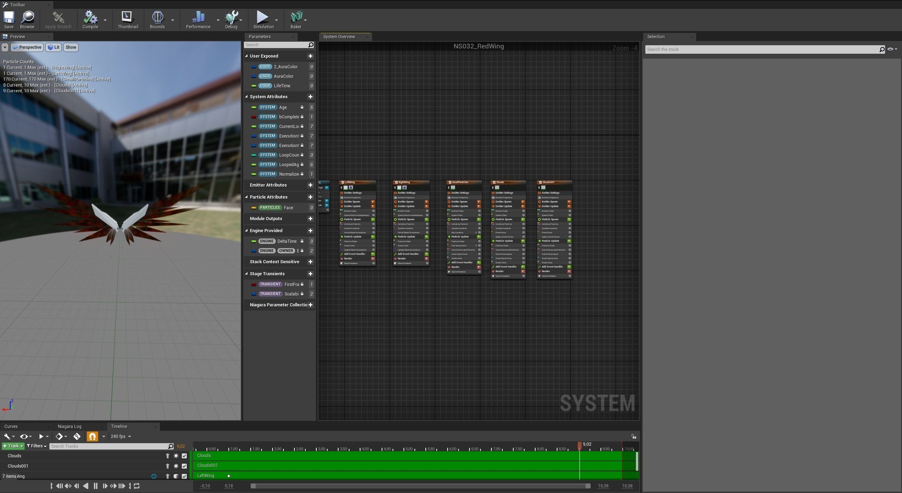The image size is (902, 493).
Task: Disable the Clouds001 track checkbox
Action: (x=184, y=466)
